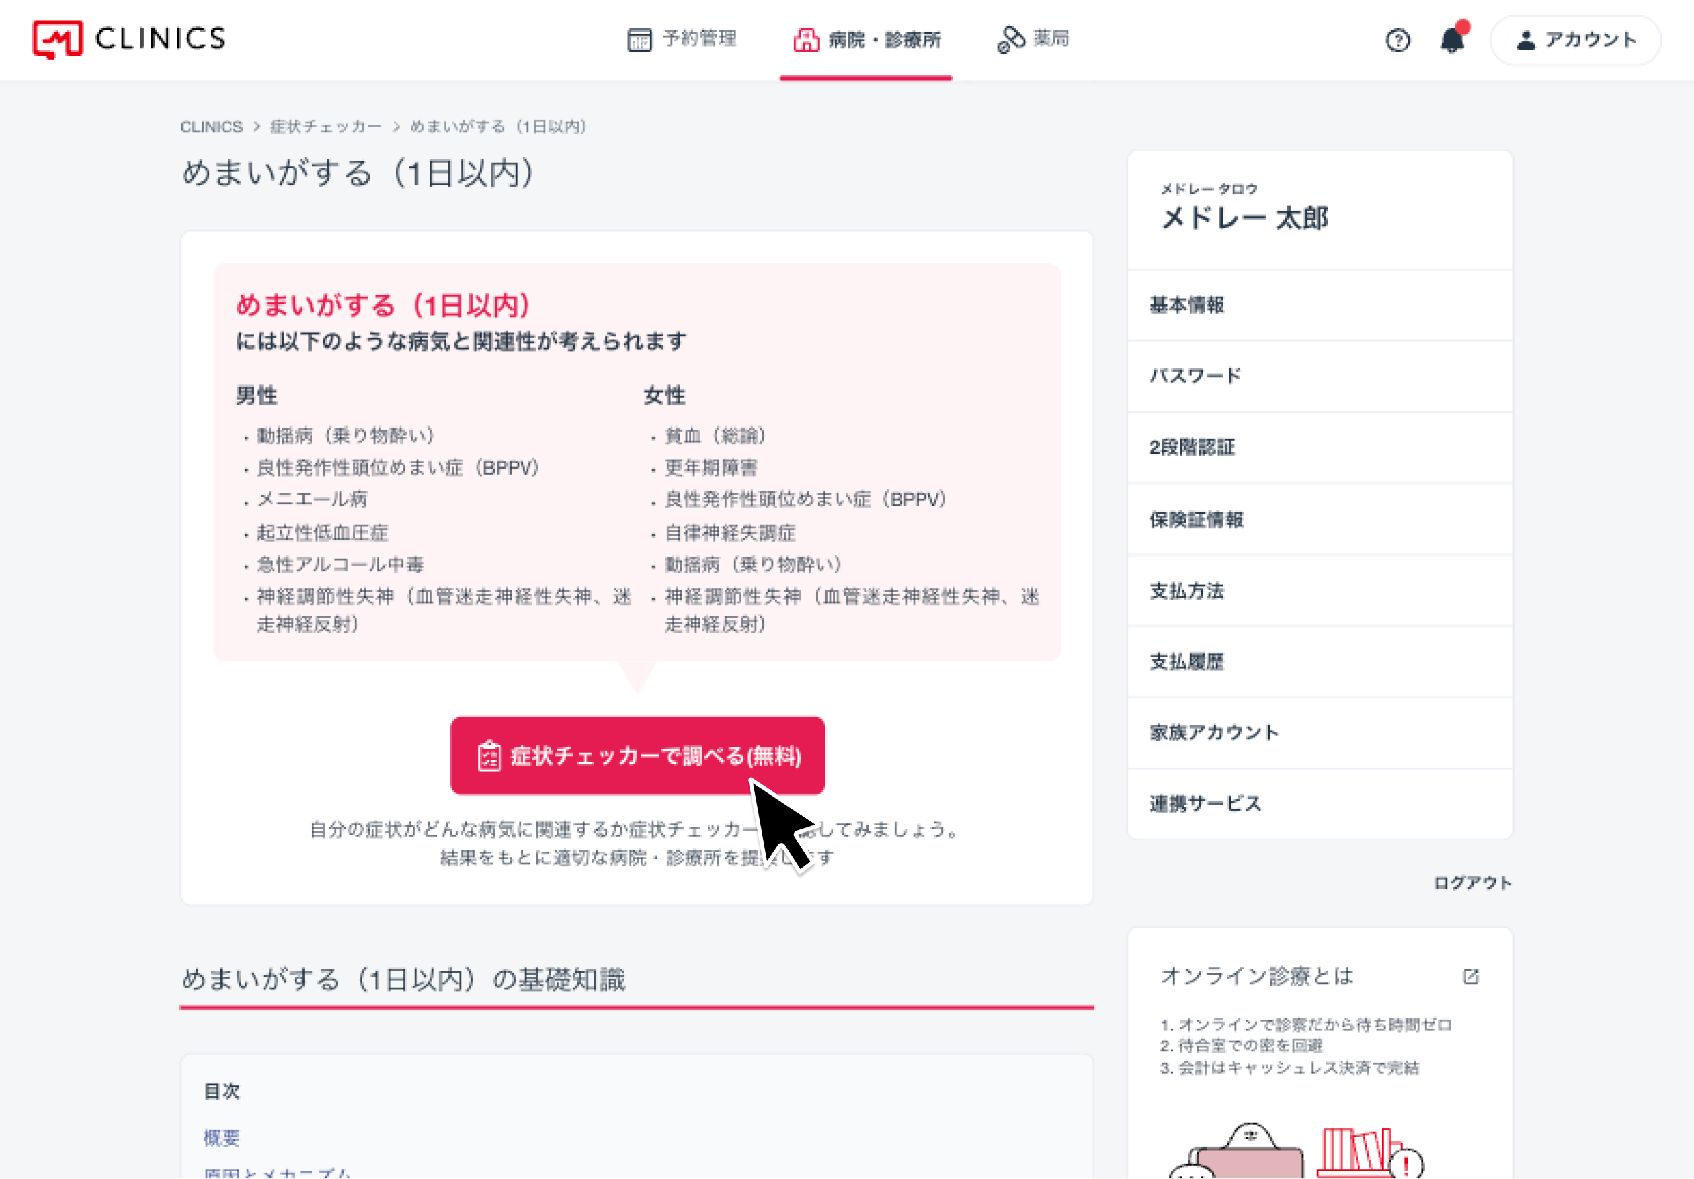Switch to the 予約管理 tab
This screenshot has height=1179, width=1694.
point(681,40)
